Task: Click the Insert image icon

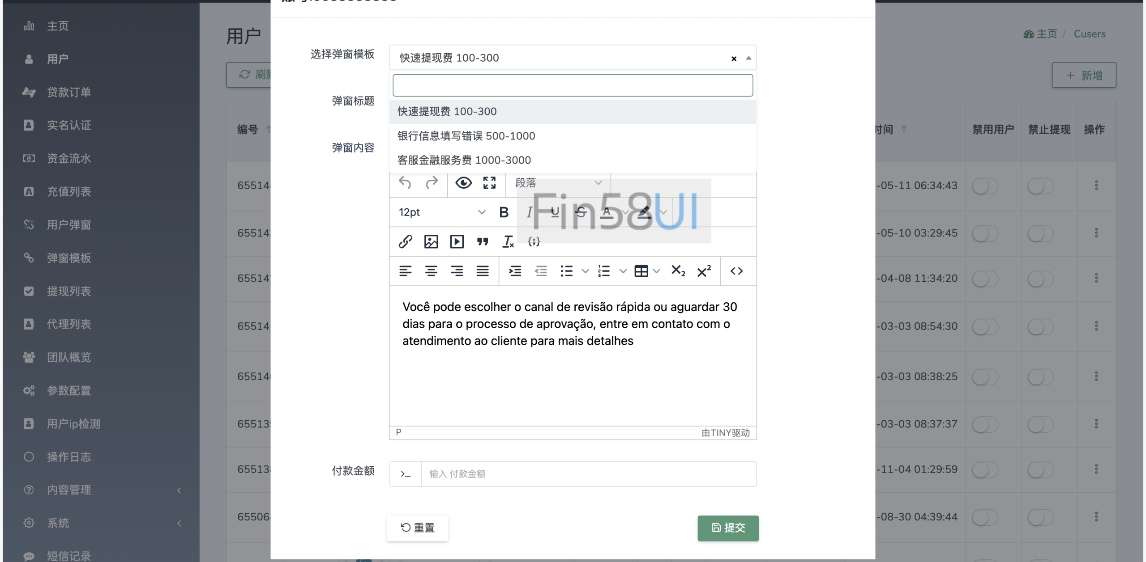Action: pos(430,241)
